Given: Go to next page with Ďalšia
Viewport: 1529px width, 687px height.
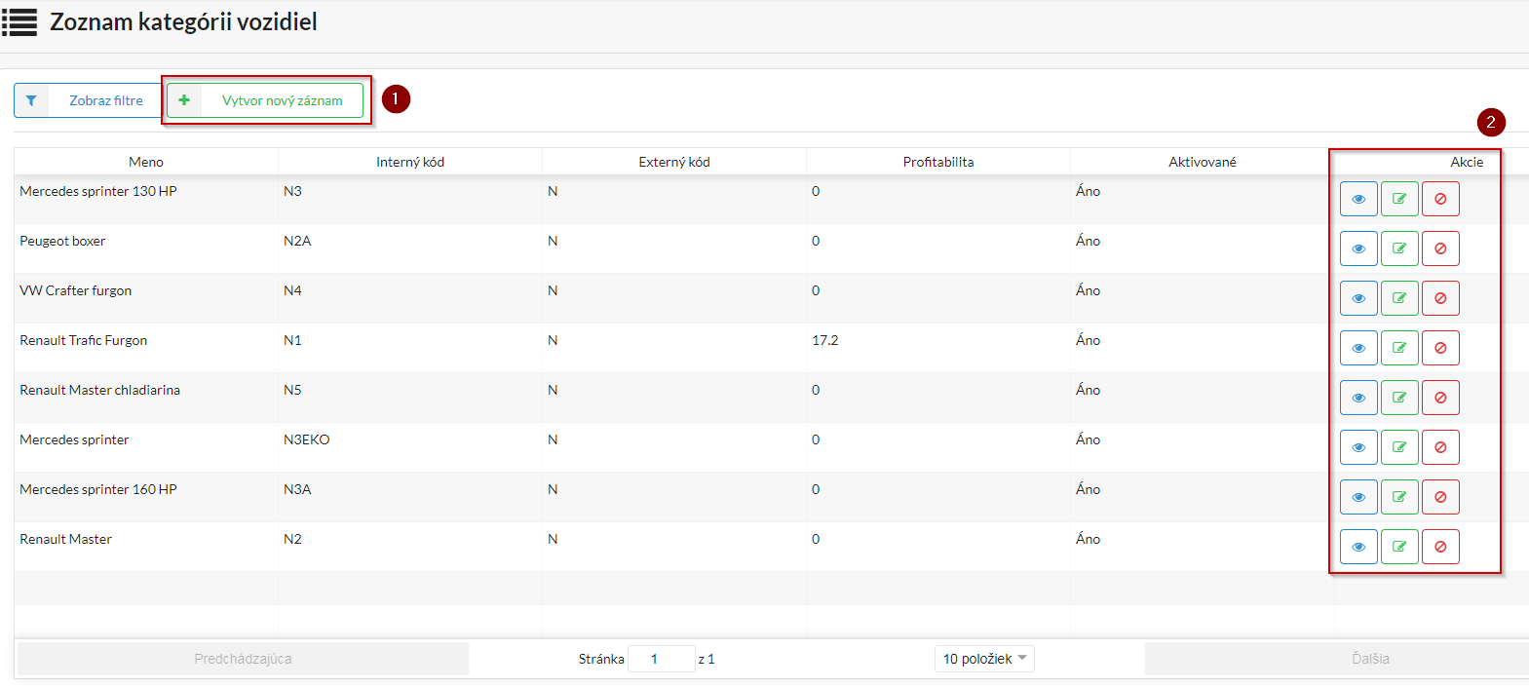Looking at the screenshot, I should click(x=1369, y=659).
